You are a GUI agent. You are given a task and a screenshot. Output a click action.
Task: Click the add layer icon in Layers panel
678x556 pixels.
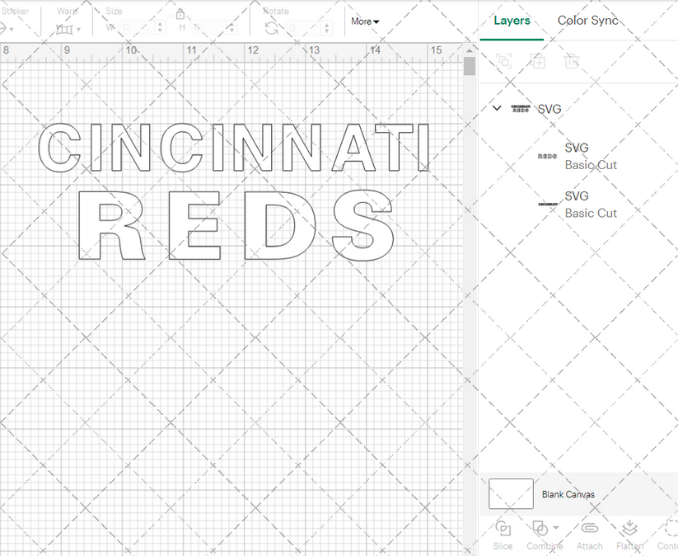pyautogui.click(x=538, y=61)
